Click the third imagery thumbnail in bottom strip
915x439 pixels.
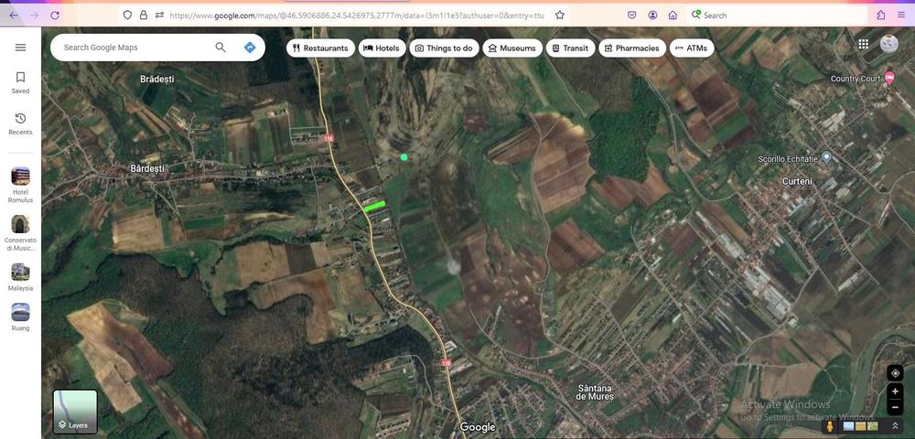873,426
